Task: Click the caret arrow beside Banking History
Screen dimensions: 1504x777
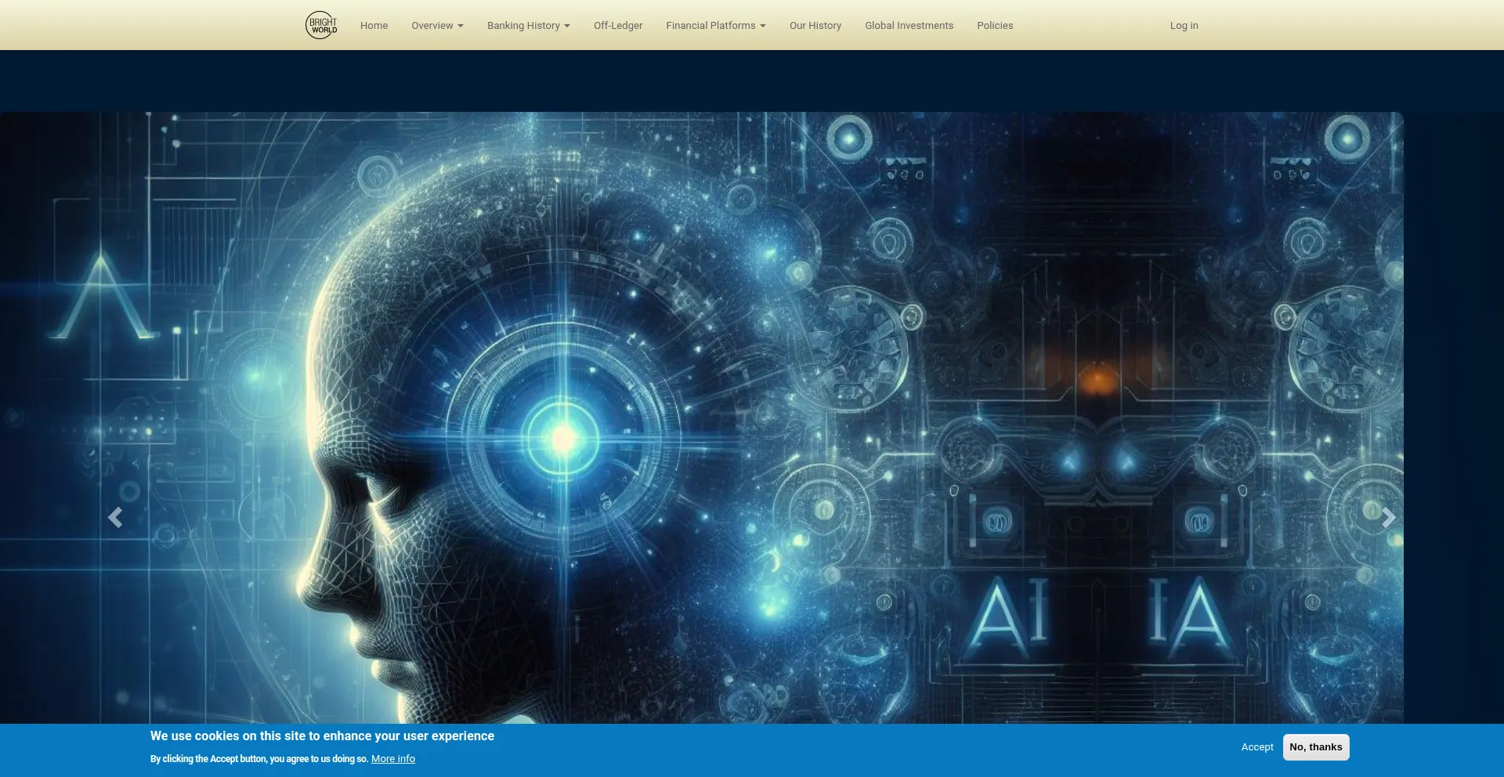Action: (x=567, y=26)
